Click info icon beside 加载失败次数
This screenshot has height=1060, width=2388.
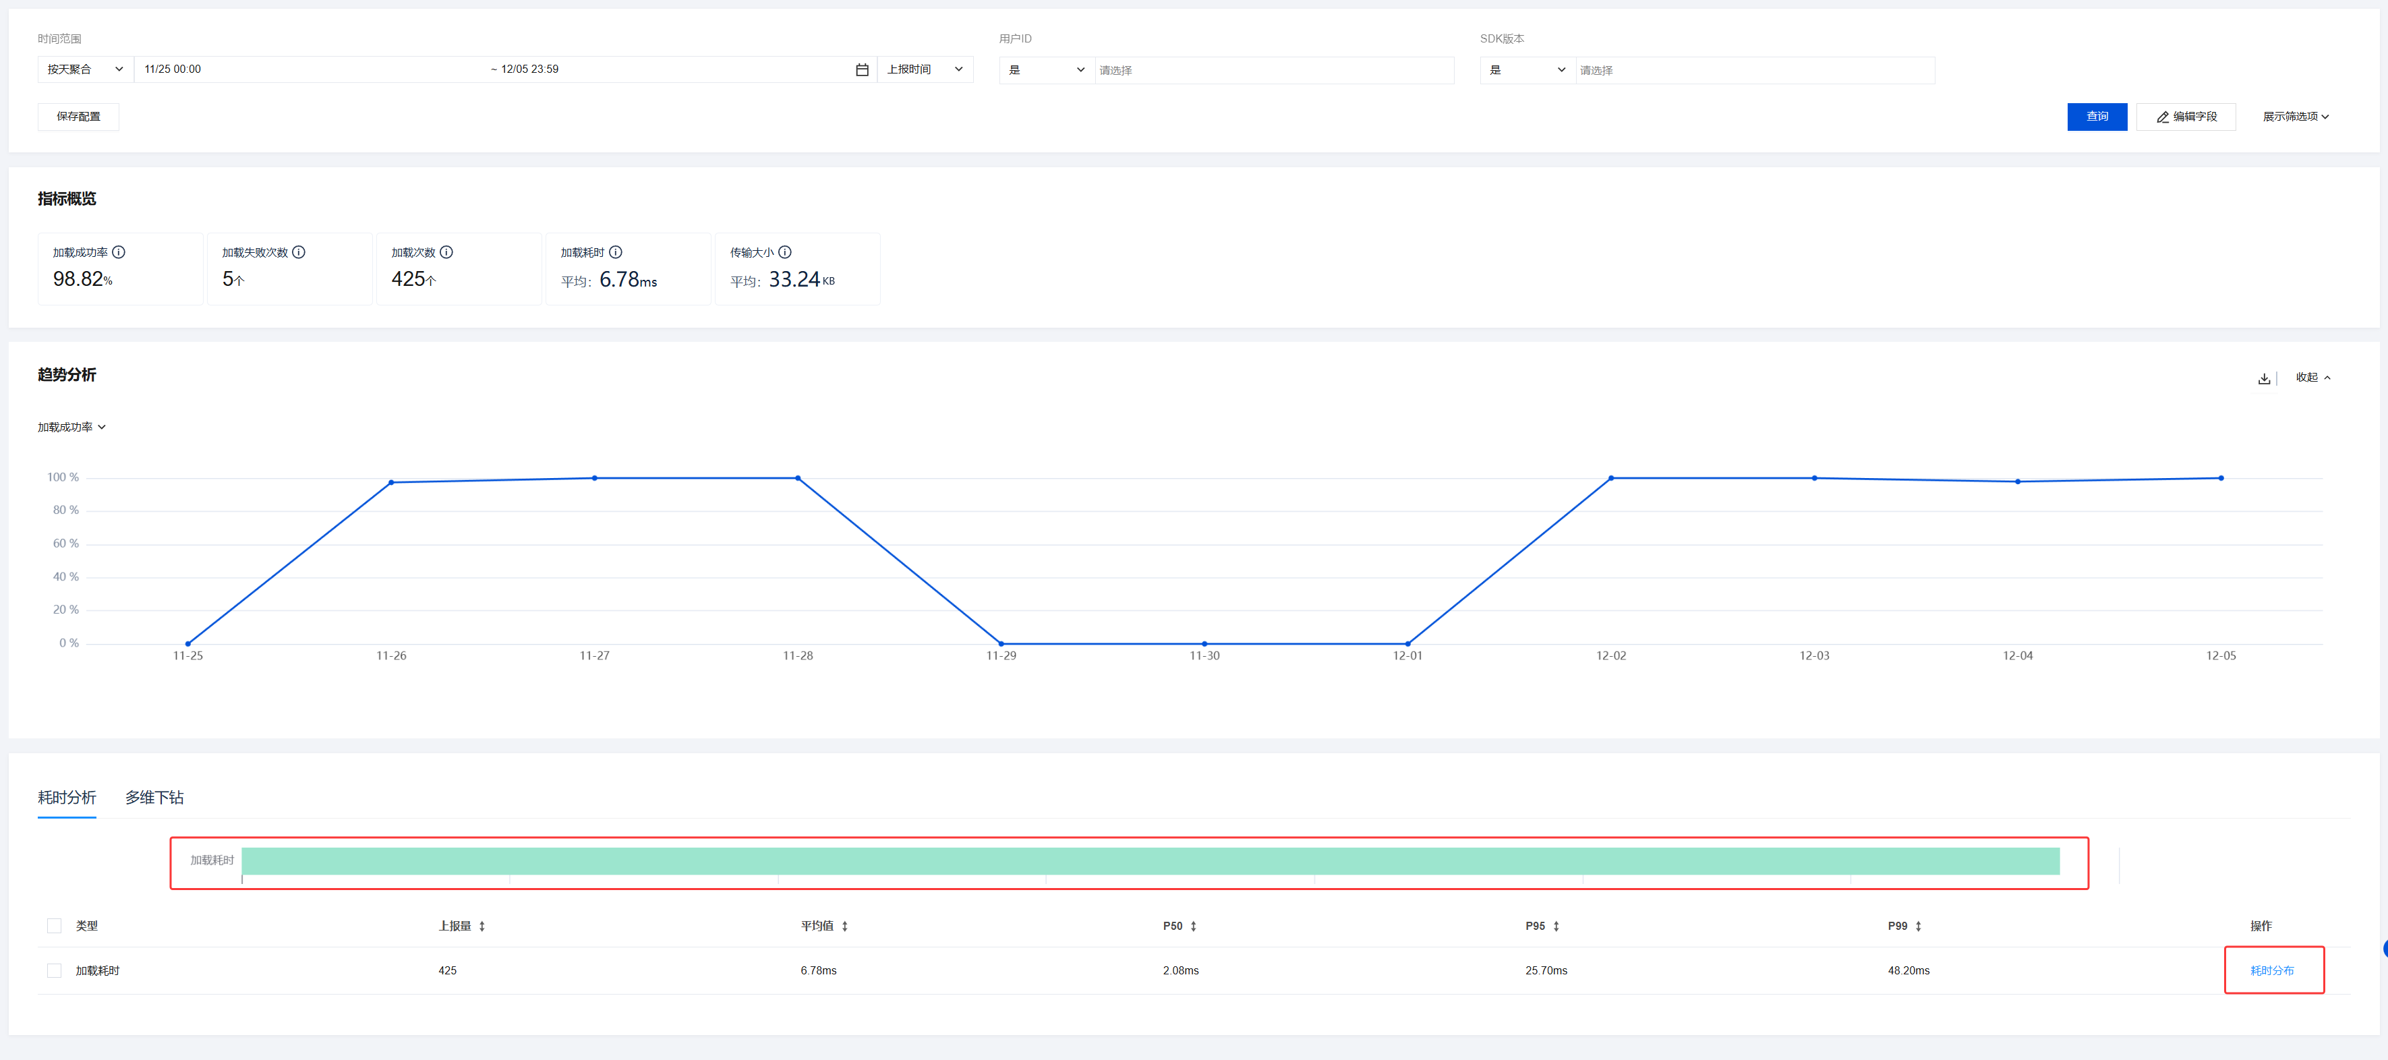click(x=299, y=252)
